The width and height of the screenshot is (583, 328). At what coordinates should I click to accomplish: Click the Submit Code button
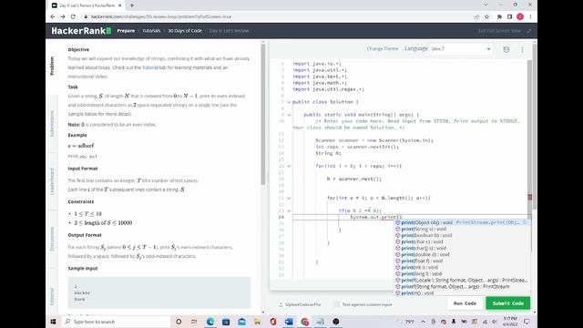point(508,303)
